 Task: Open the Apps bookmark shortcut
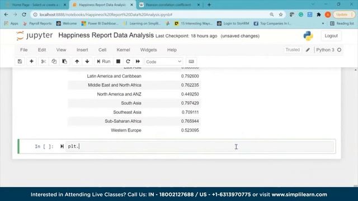(x=11, y=23)
